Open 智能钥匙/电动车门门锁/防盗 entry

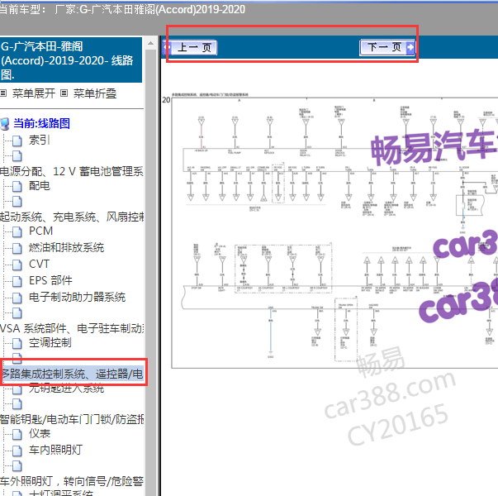point(72,419)
